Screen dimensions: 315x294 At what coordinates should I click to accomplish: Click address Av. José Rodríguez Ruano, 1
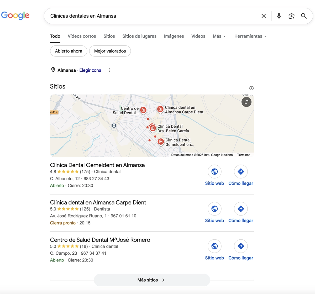pyautogui.click(x=78, y=216)
